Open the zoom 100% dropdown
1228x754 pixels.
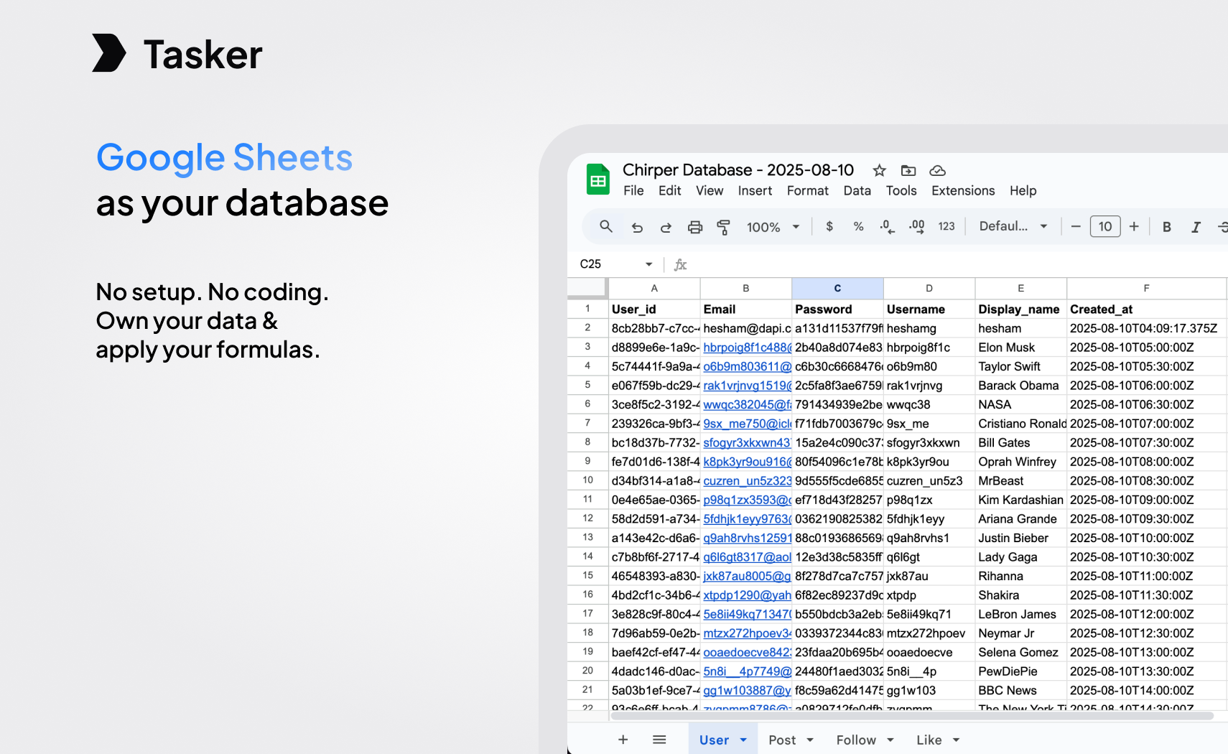(773, 227)
